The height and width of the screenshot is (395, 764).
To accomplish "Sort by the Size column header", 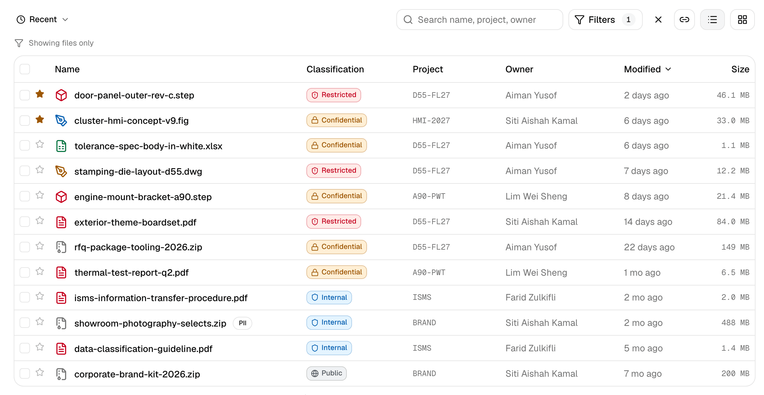I will tap(740, 69).
